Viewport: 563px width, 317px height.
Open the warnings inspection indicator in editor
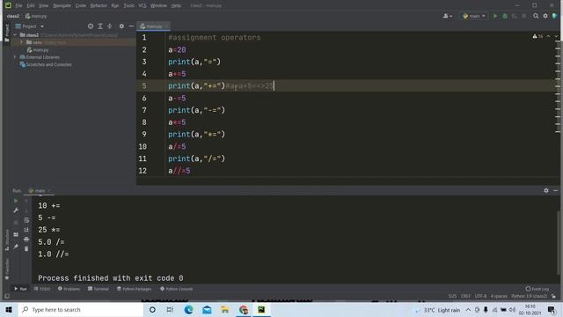point(537,36)
